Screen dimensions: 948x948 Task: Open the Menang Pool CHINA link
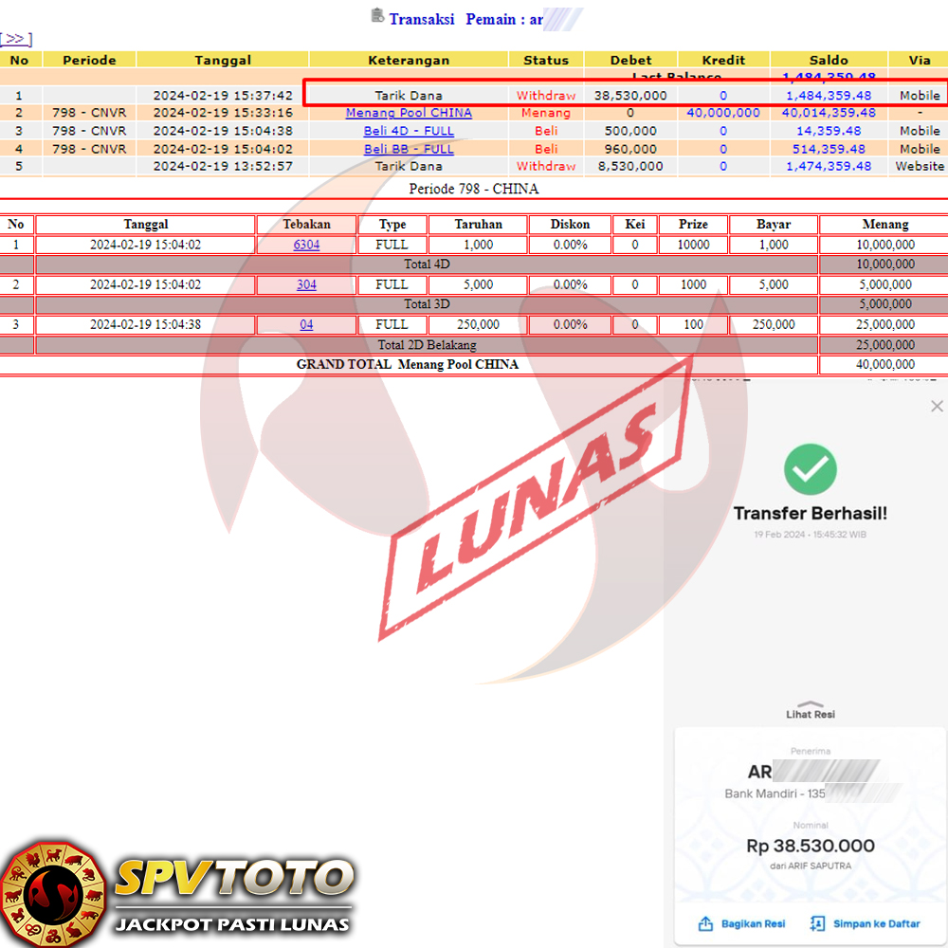(409, 113)
